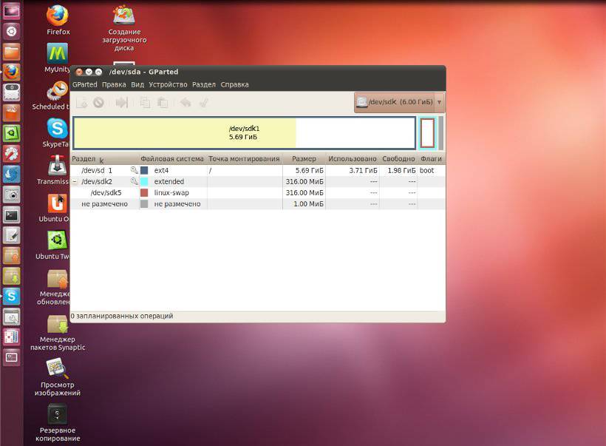Select the /dev/sdk1 block in the disk map
606x446 pixels.
245,132
